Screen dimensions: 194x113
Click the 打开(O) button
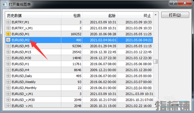[175, 15]
